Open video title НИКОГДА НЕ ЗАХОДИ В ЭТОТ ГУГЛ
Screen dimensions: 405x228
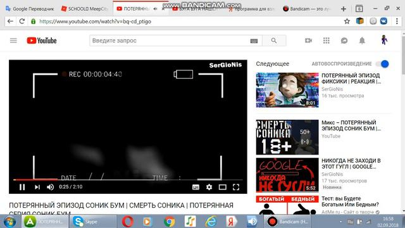(351, 163)
